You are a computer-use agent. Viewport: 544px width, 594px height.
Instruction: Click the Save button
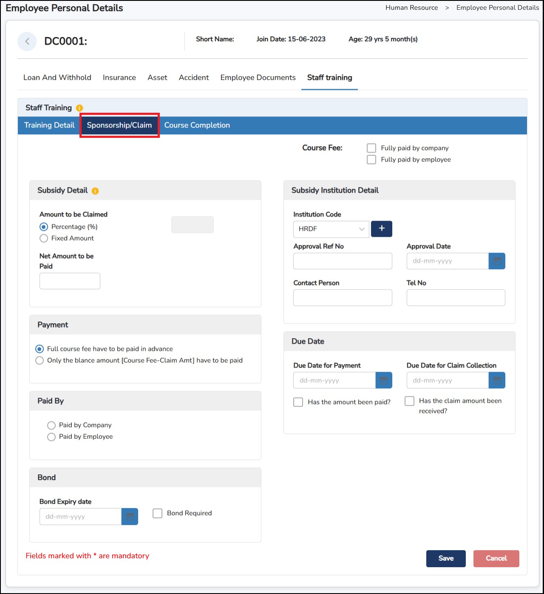[445, 558]
